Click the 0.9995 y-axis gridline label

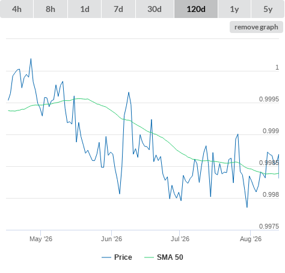point(269,99)
